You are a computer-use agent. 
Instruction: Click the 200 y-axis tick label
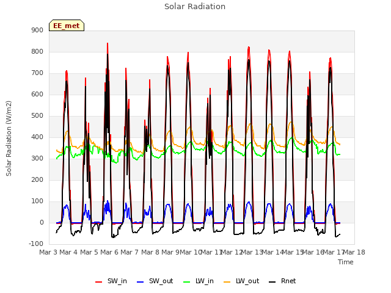coord(37,179)
